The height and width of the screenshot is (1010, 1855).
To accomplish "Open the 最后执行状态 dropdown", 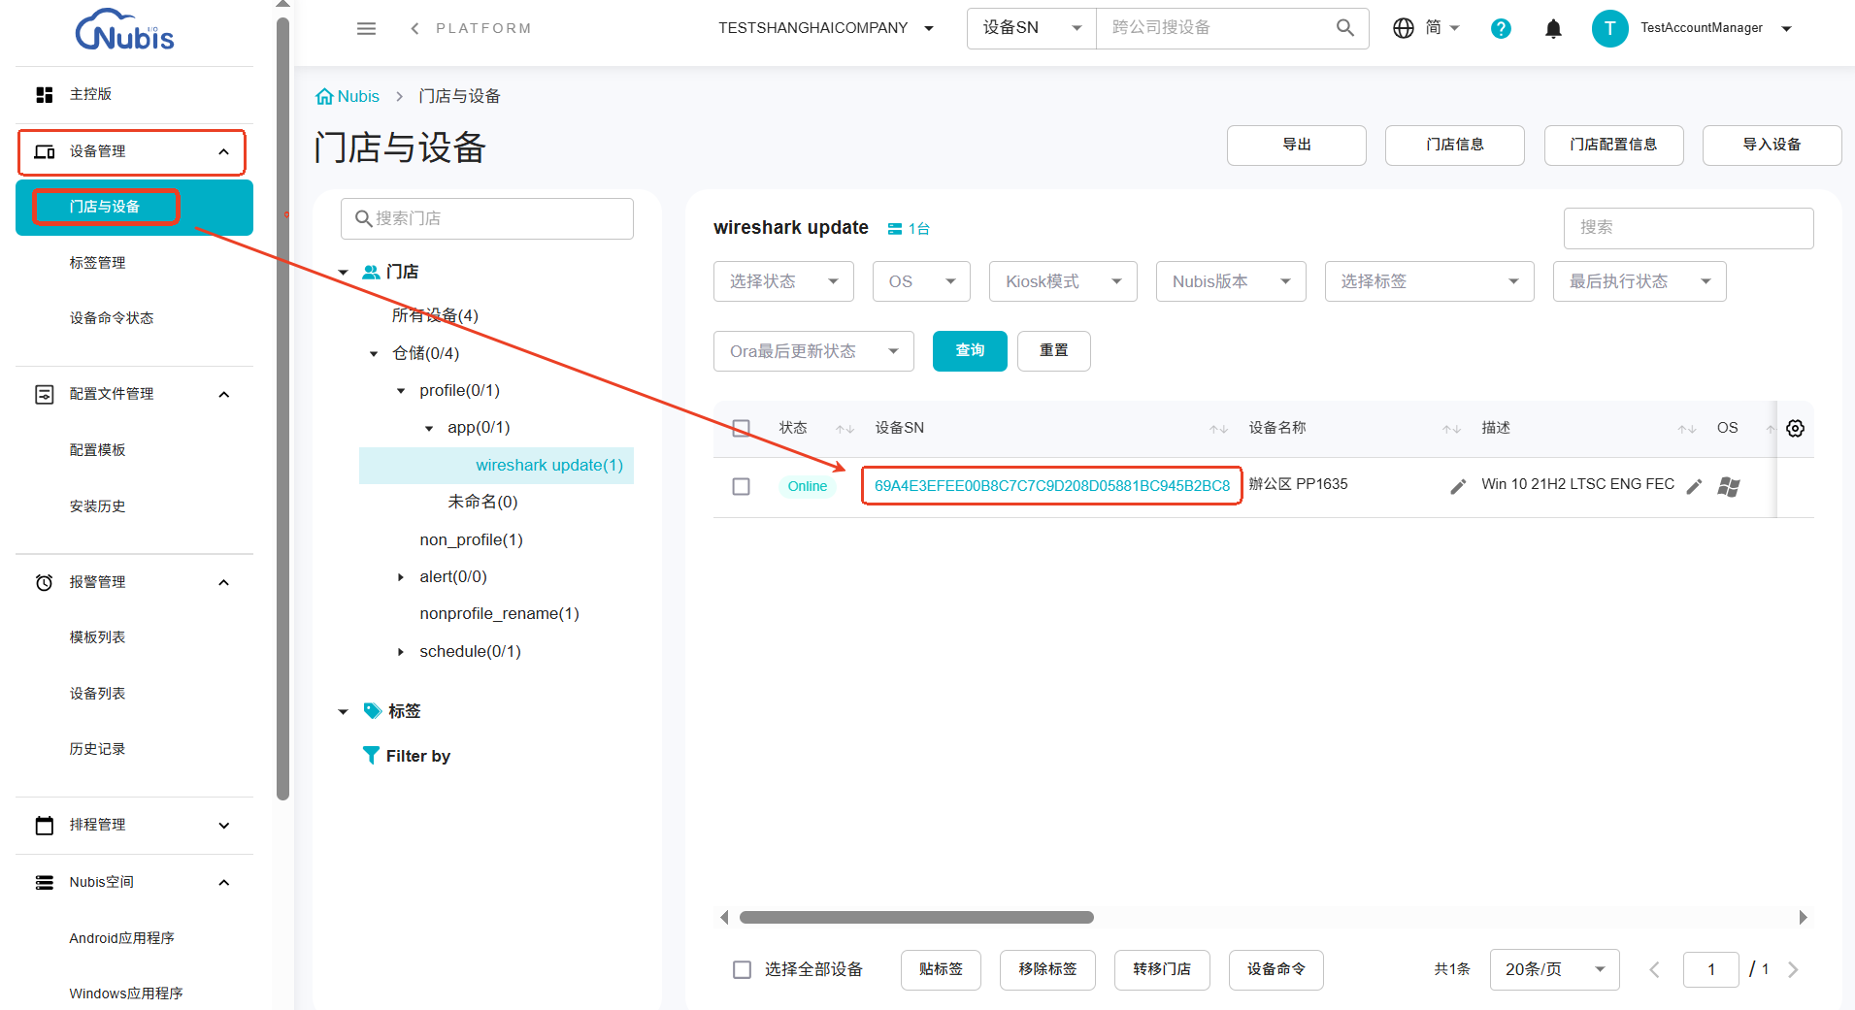I will 1640,281.
